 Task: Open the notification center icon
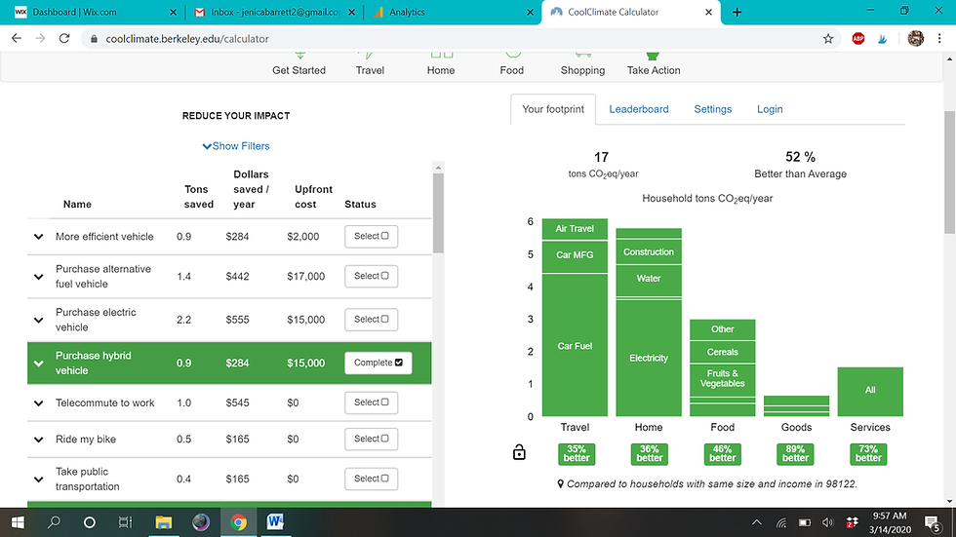click(933, 523)
